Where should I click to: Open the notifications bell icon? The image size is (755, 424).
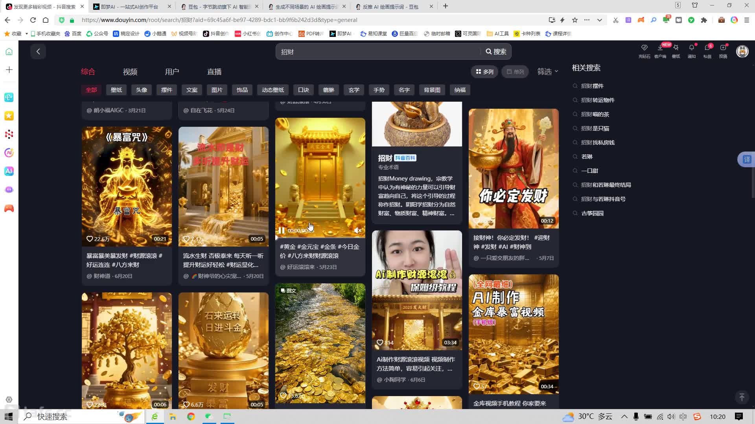coord(691,48)
